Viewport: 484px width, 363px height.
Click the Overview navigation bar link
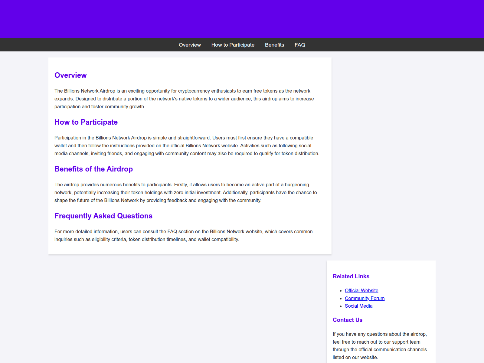(x=190, y=45)
